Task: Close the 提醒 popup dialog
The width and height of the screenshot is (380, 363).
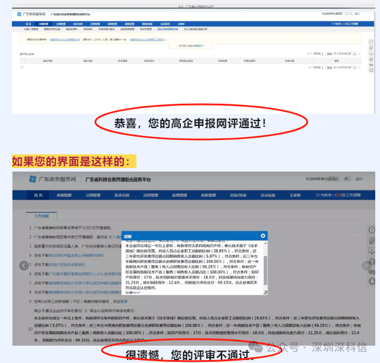Action: [263, 235]
